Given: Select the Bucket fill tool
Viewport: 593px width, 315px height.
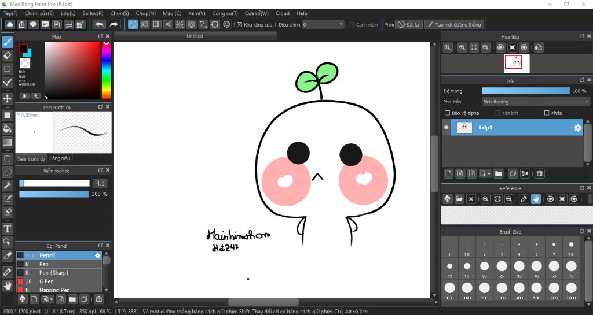Looking at the screenshot, I should (8, 128).
